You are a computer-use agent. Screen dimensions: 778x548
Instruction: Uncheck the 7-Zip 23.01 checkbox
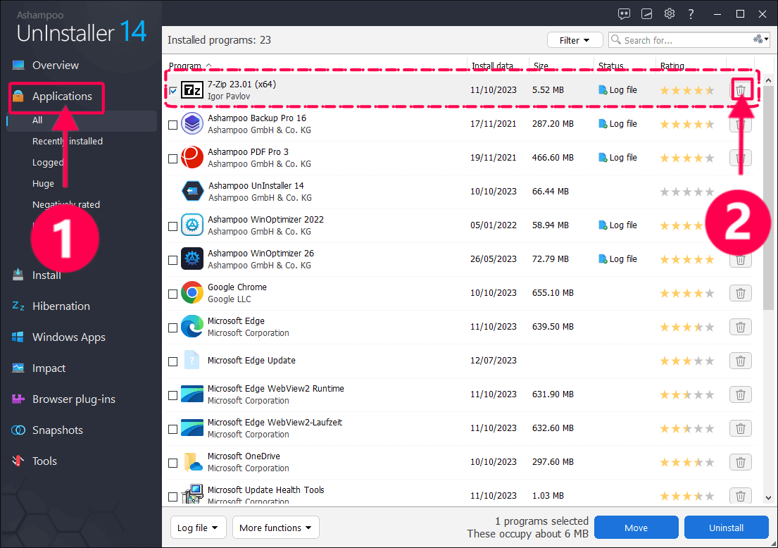click(173, 91)
